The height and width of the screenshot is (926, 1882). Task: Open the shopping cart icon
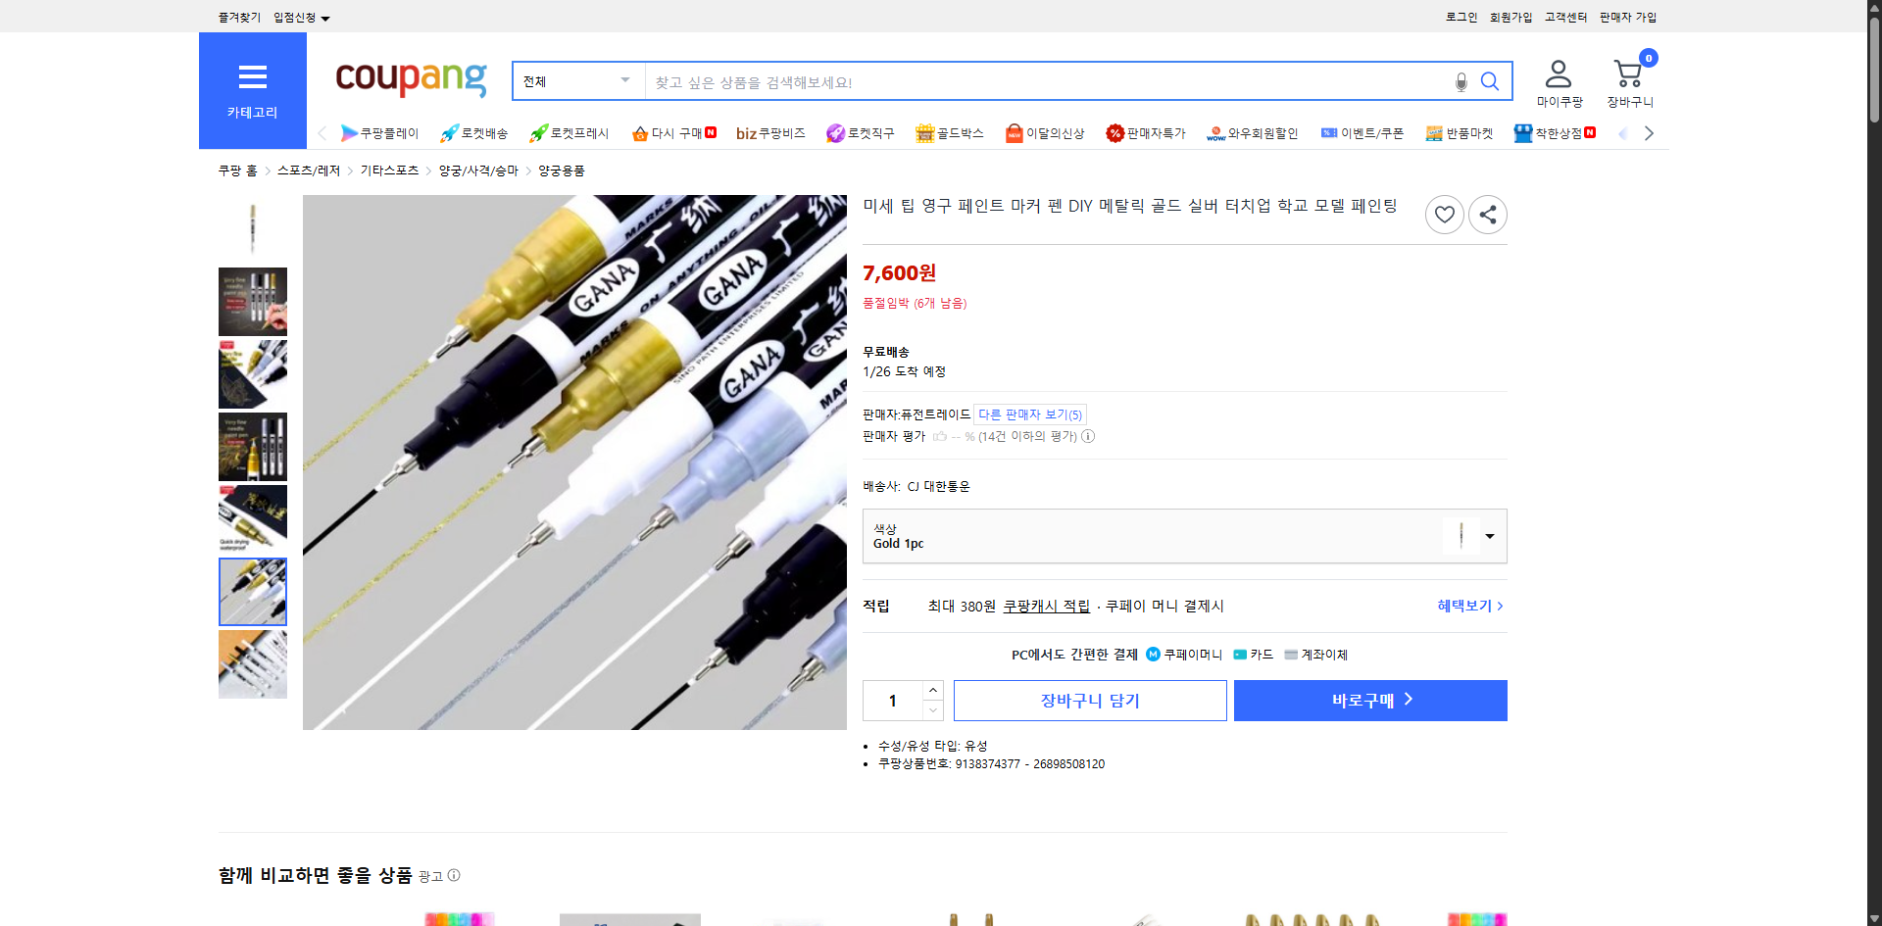click(x=1627, y=72)
